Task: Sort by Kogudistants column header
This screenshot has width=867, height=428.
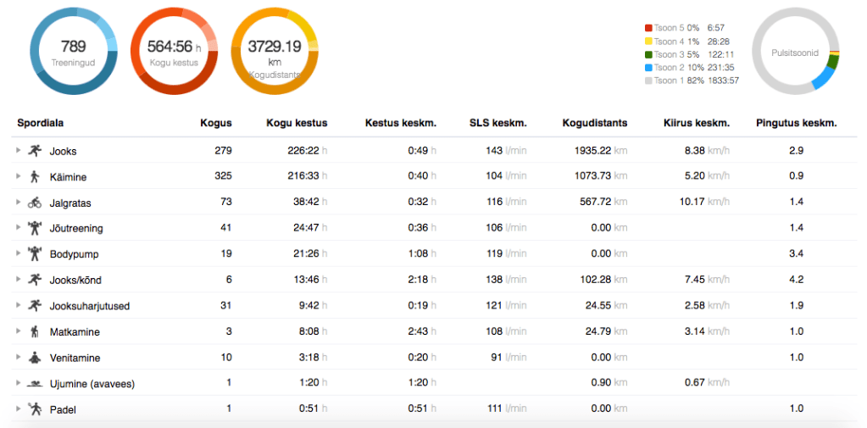Action: coord(595,123)
